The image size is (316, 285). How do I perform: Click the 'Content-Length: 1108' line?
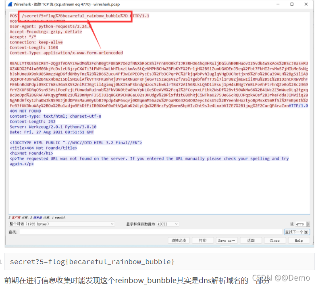[x=34, y=48]
